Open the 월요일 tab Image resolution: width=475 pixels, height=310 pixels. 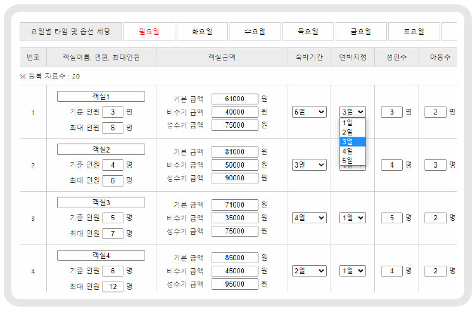[149, 31]
